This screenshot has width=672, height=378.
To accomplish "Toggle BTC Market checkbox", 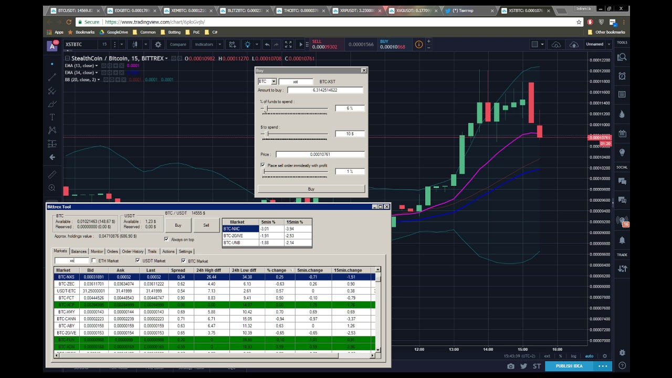I will coord(184,261).
